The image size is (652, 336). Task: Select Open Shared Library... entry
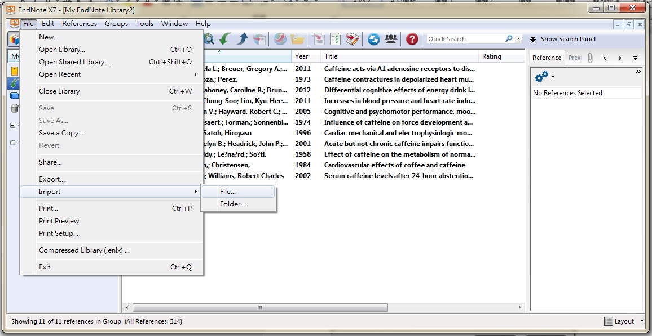112,62
